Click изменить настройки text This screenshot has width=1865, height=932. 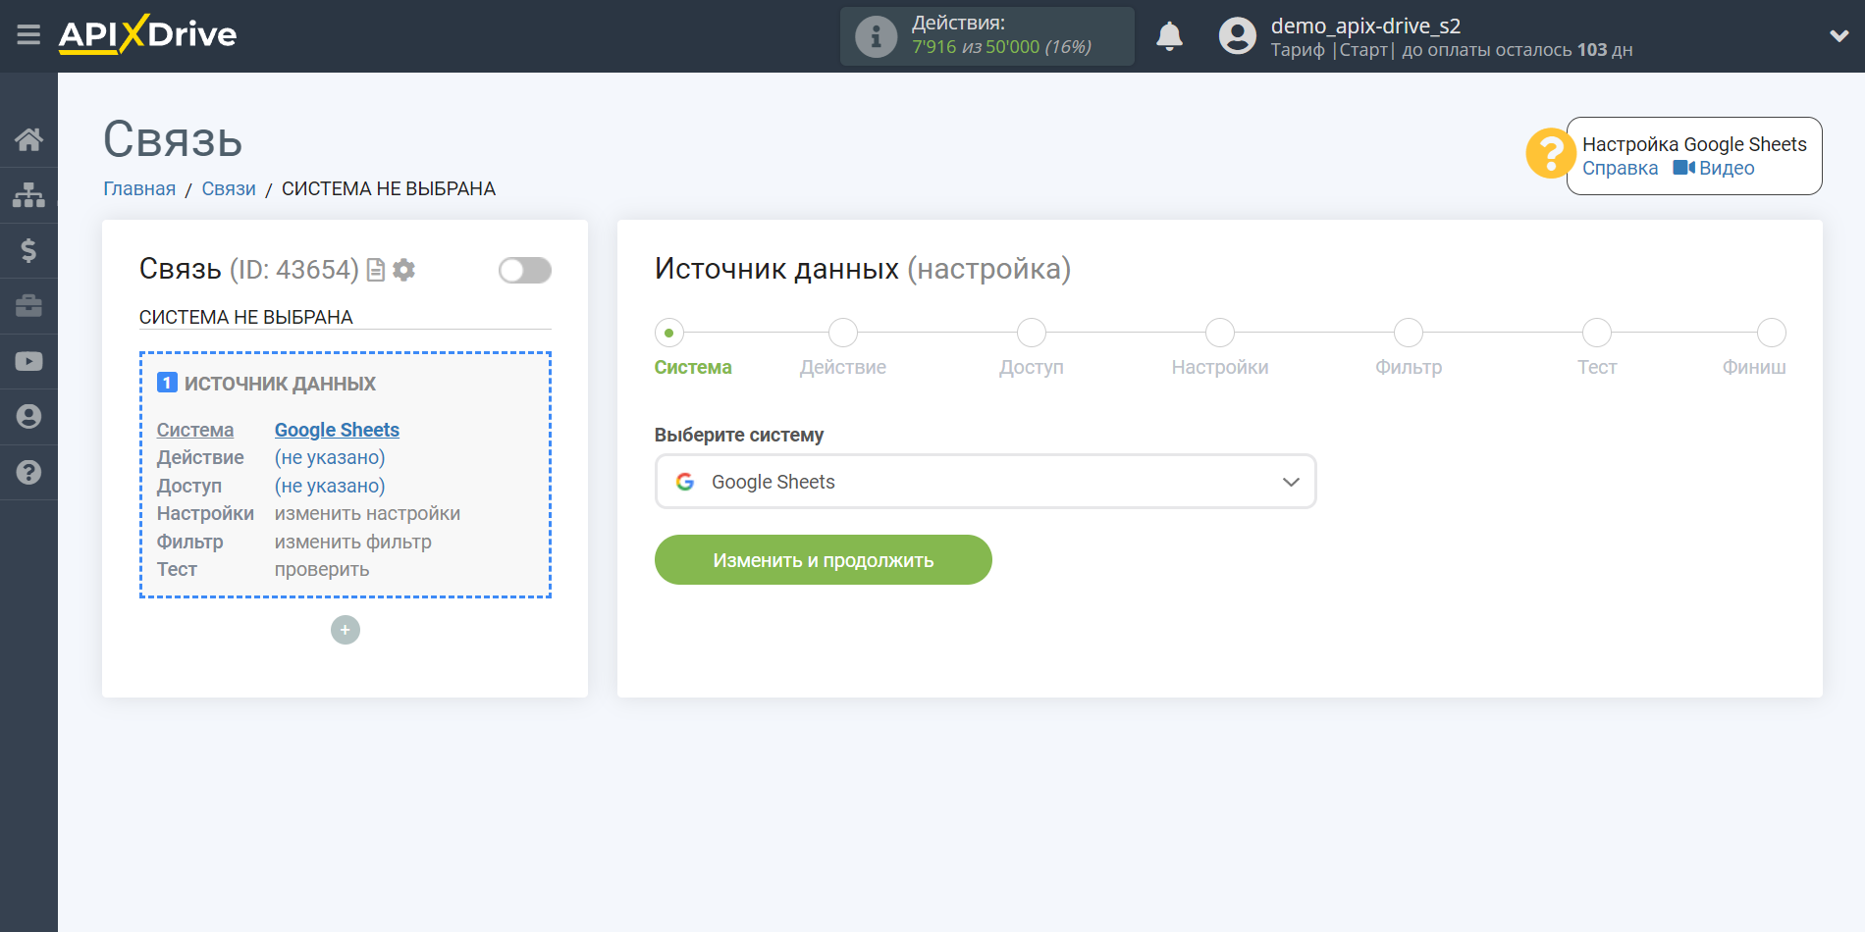point(367,513)
